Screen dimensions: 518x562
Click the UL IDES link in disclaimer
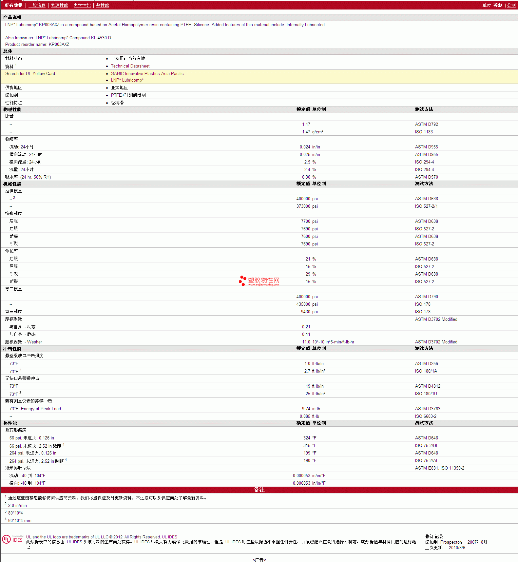click(169, 537)
